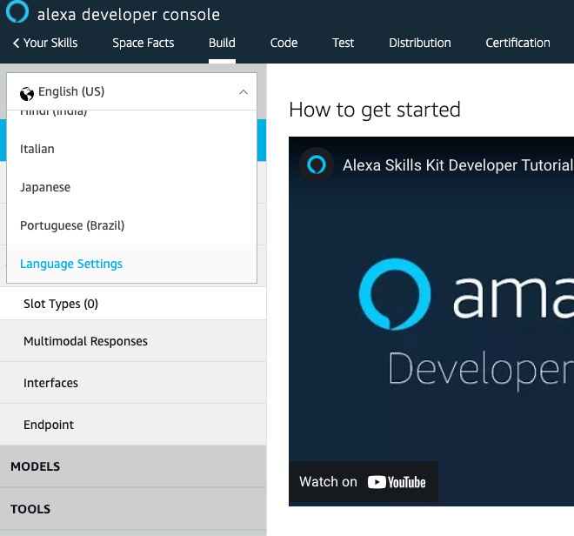The width and height of the screenshot is (574, 536).
Task: Expand the TOOLS section
Action: tap(30, 509)
